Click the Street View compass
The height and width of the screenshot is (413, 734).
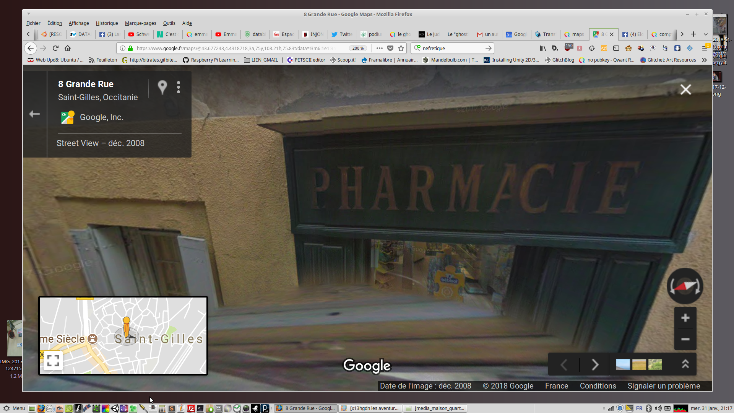tap(685, 286)
